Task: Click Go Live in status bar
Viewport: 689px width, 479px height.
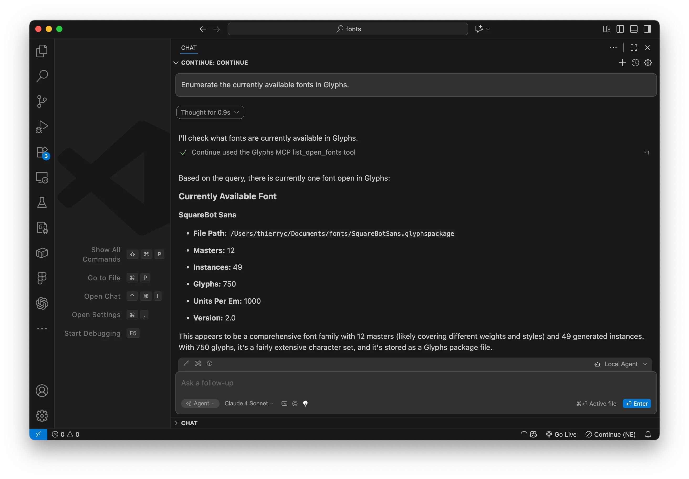Action: pyautogui.click(x=561, y=434)
